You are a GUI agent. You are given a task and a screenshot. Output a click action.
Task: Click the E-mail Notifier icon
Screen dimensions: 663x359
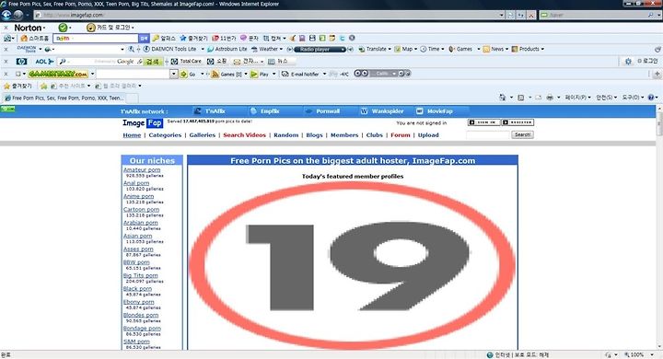tap(285, 74)
